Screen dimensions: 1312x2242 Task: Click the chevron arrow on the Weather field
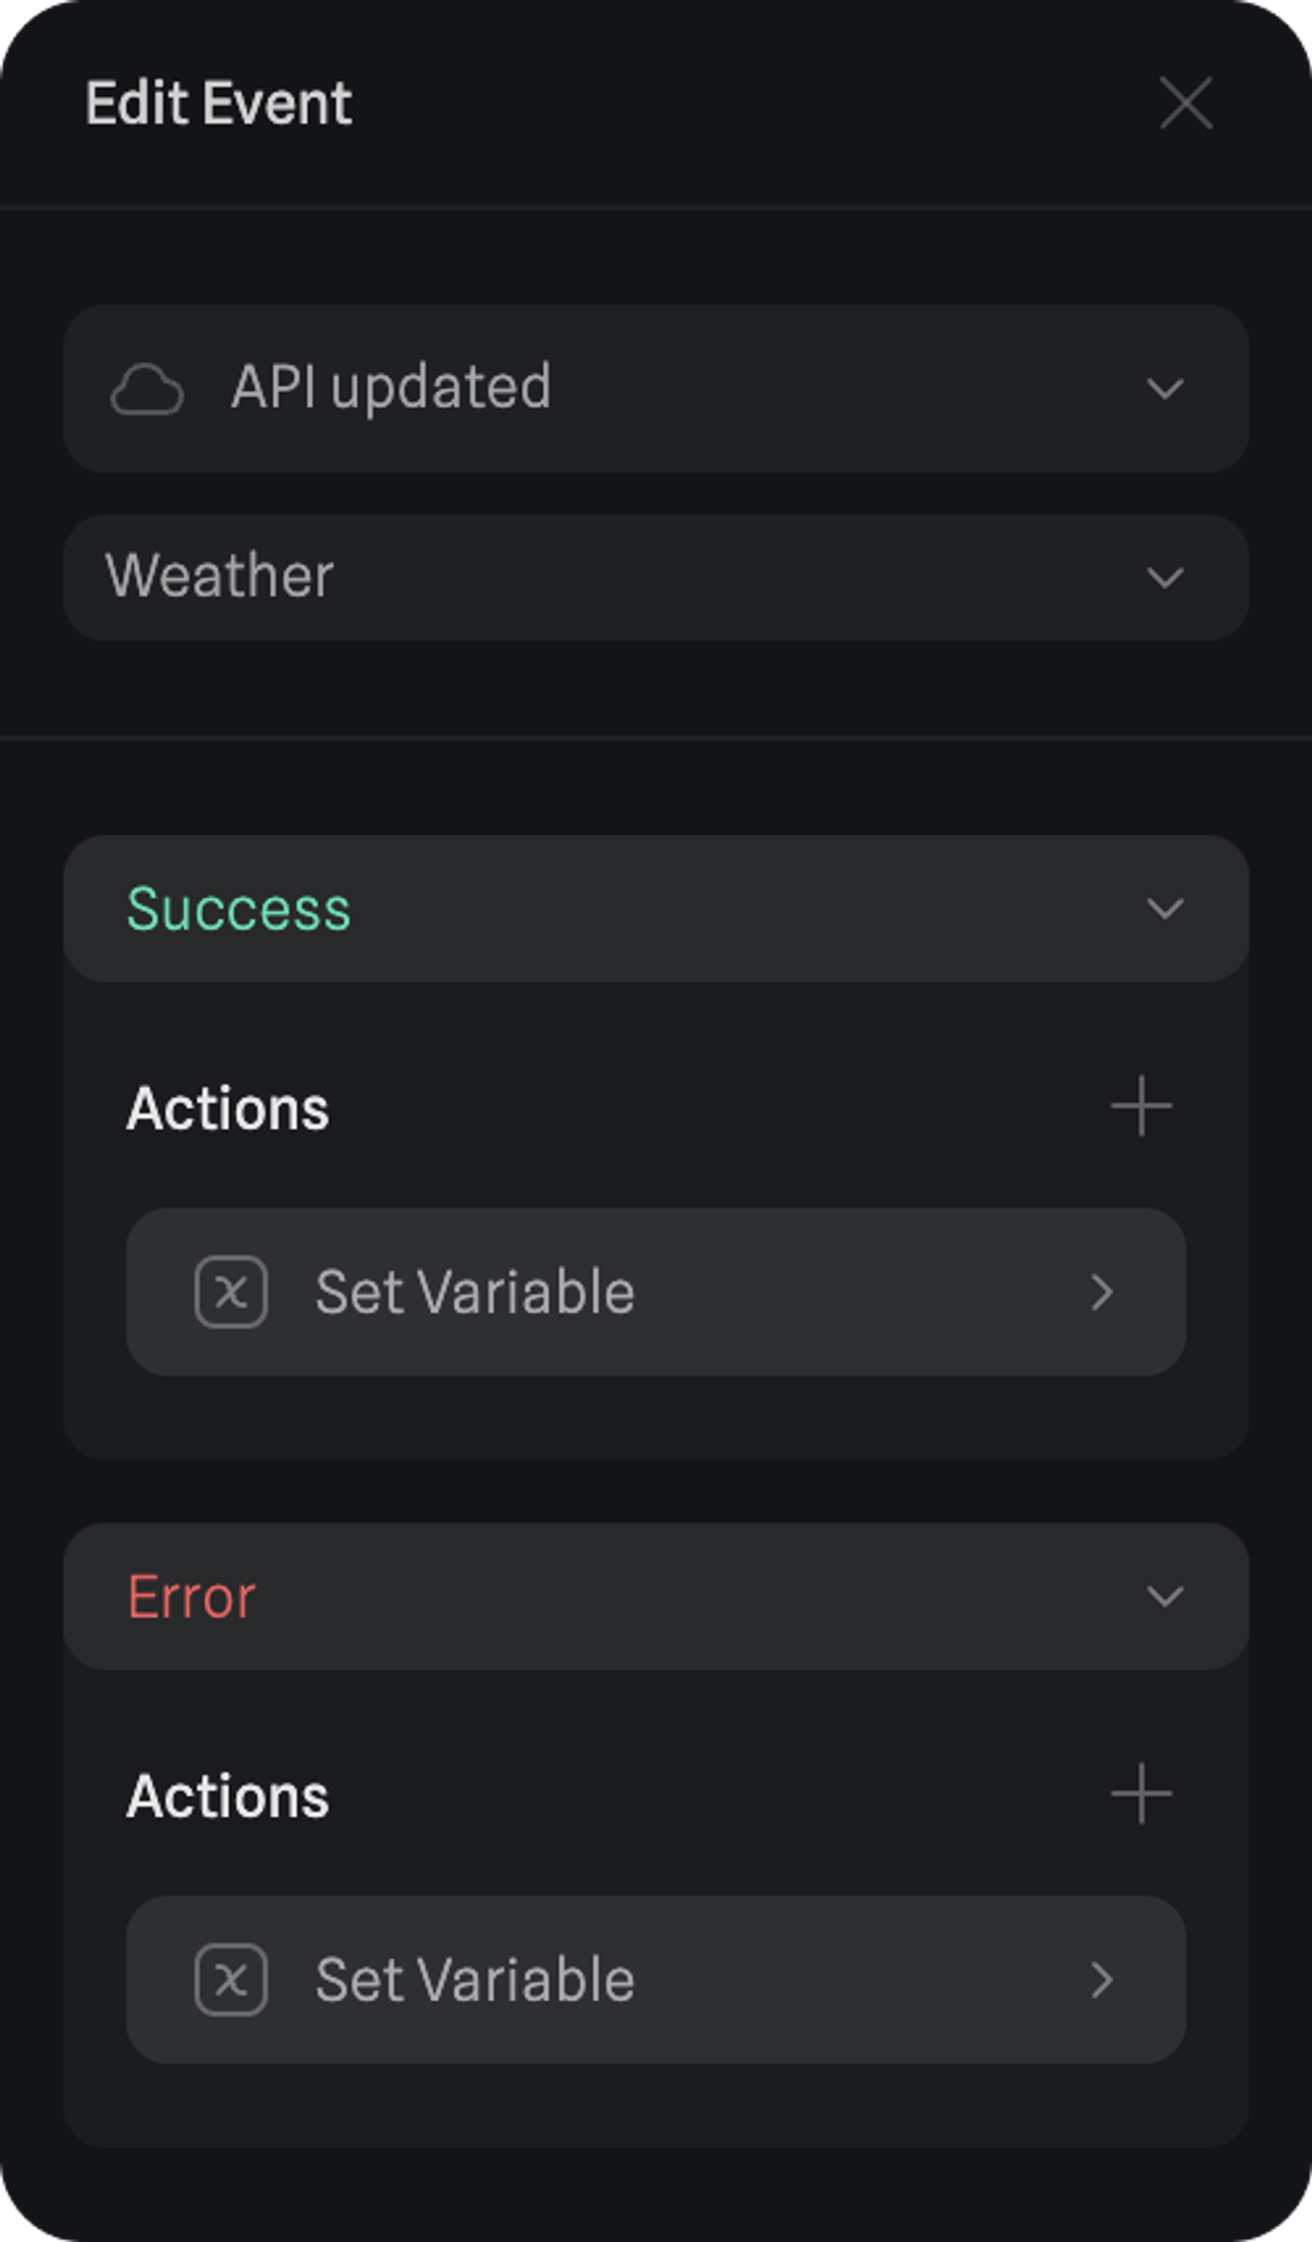click(1164, 578)
